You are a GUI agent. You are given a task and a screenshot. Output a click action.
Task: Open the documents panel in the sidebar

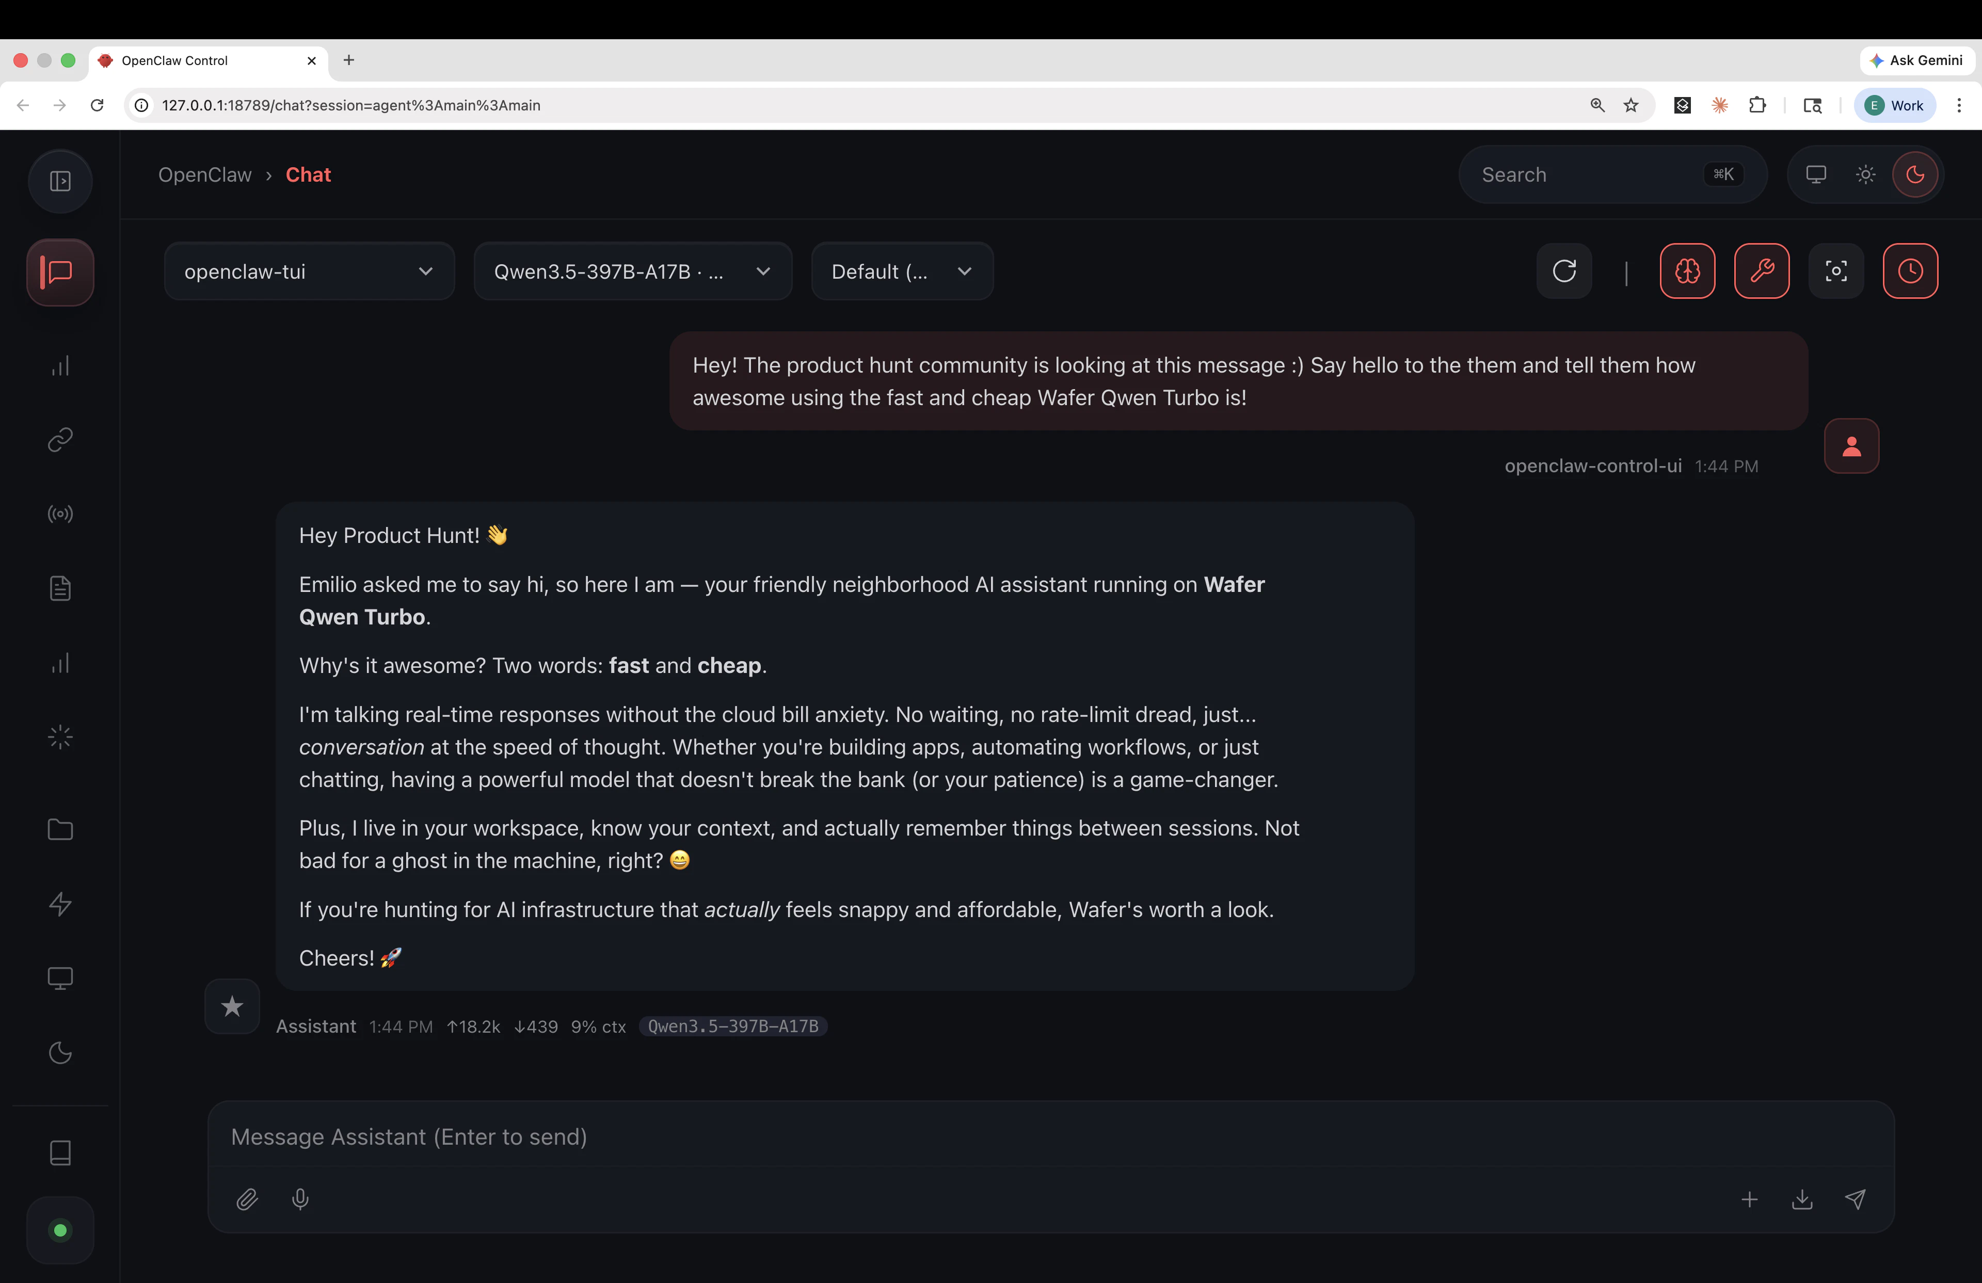(59, 588)
